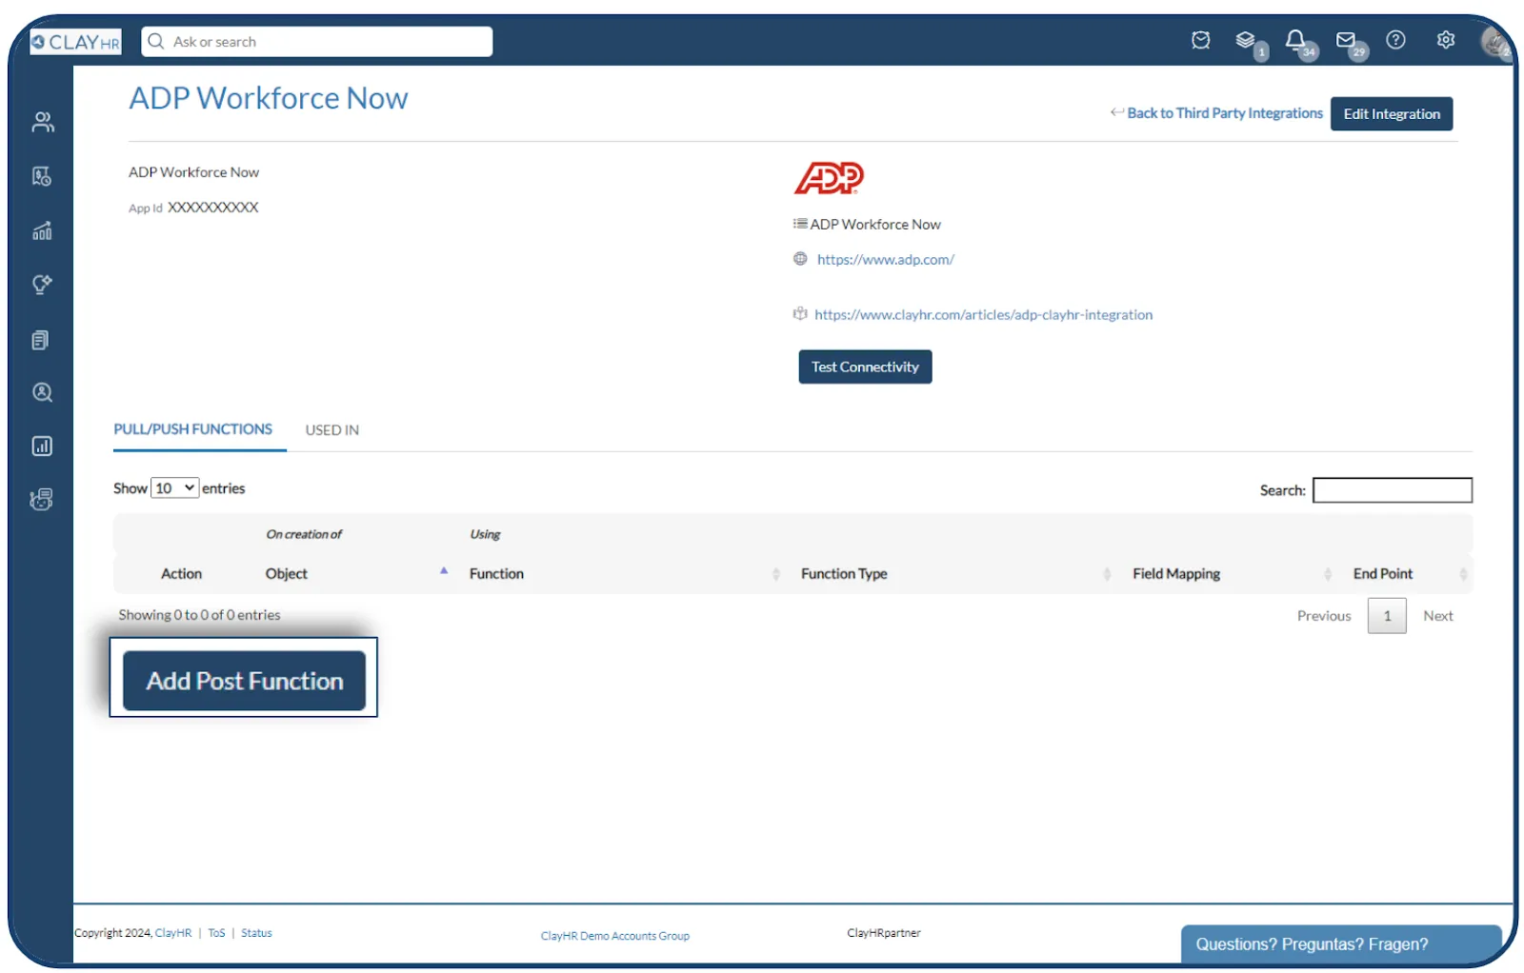1524x973 pixels.
Task: Open the second sidebar icon with checklist
Action: (x=42, y=176)
